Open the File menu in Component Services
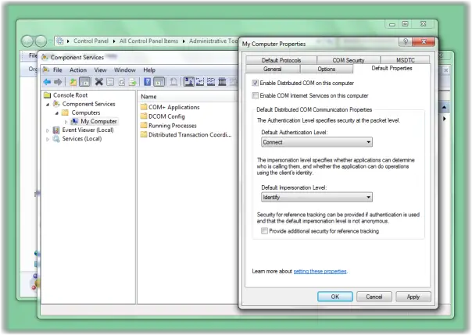This screenshot has width=472, height=335. tap(58, 69)
